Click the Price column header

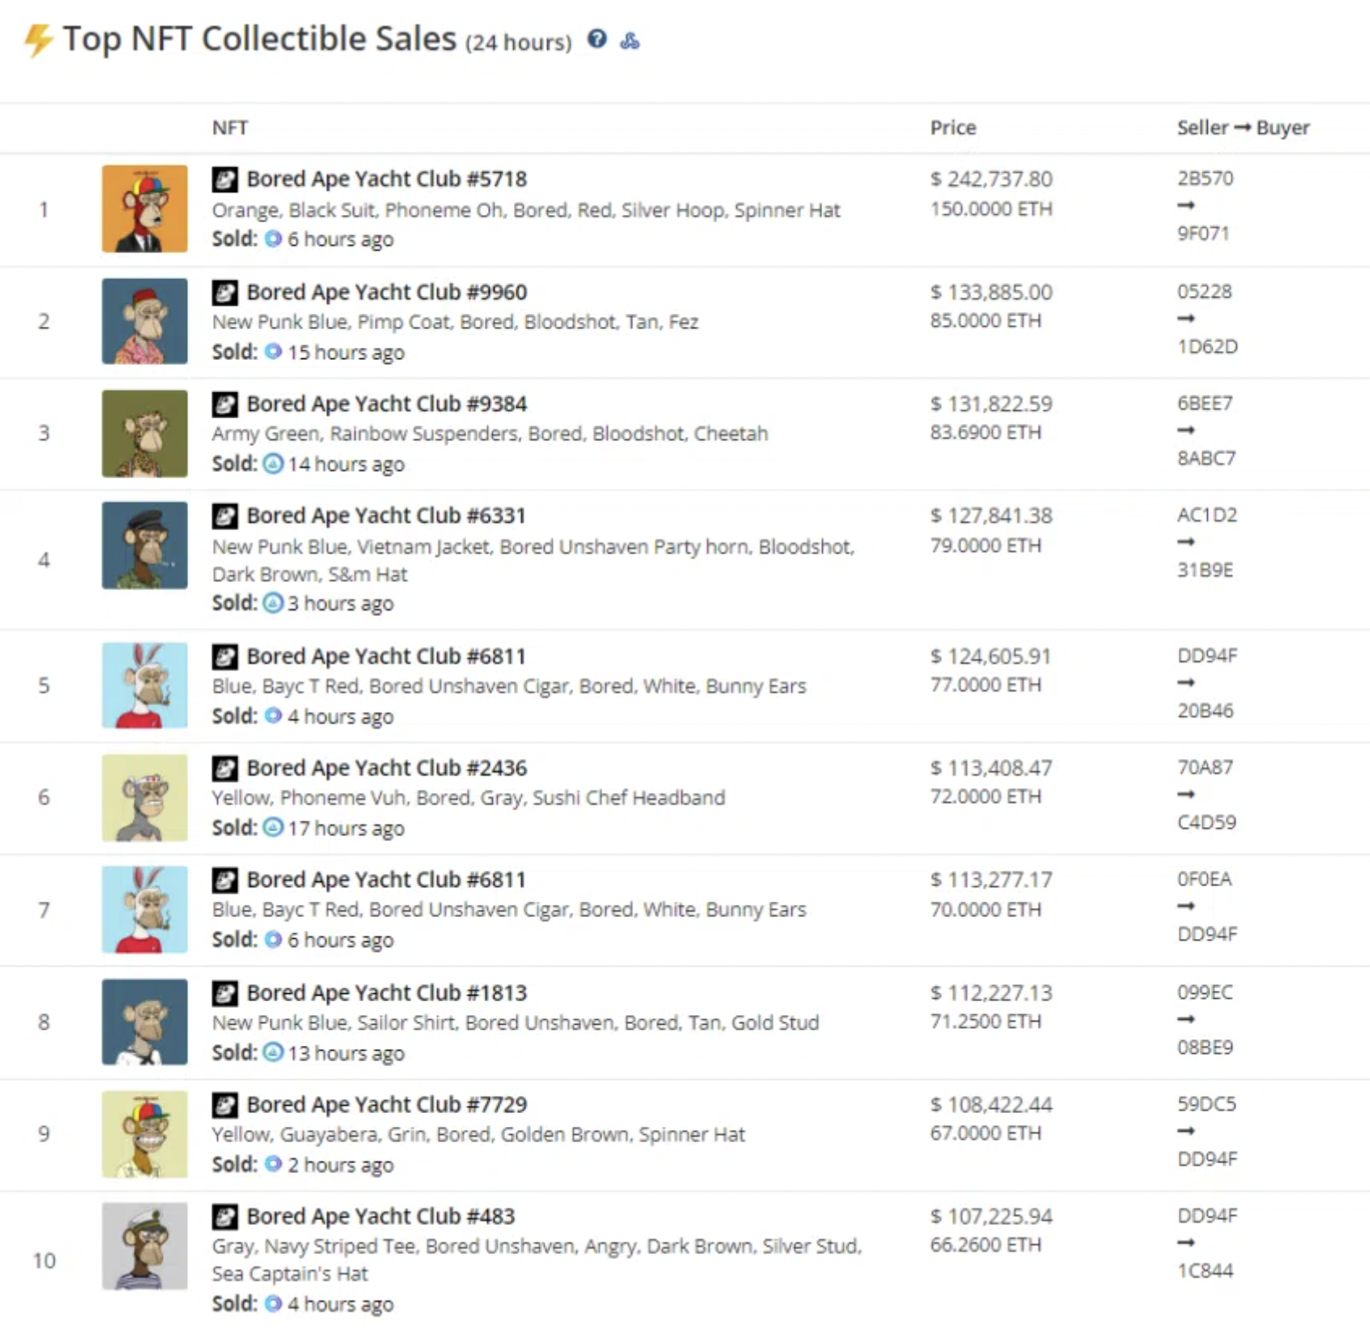click(x=953, y=127)
